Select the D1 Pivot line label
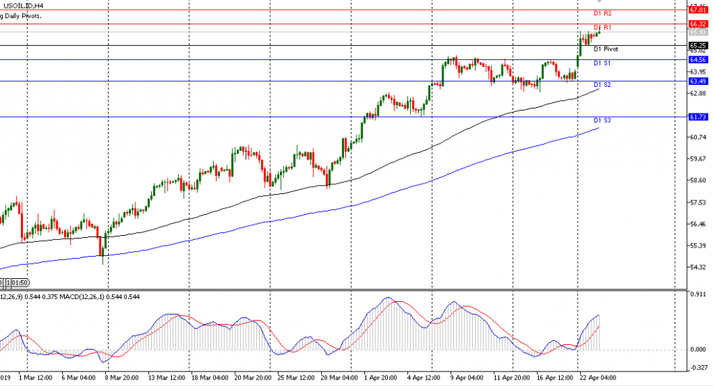713x386 pixels. [x=605, y=49]
